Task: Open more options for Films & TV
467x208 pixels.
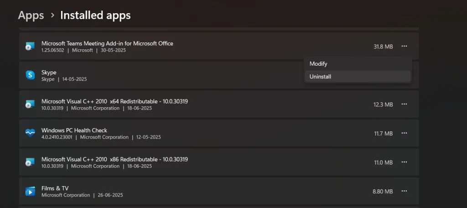Action: 404,191
